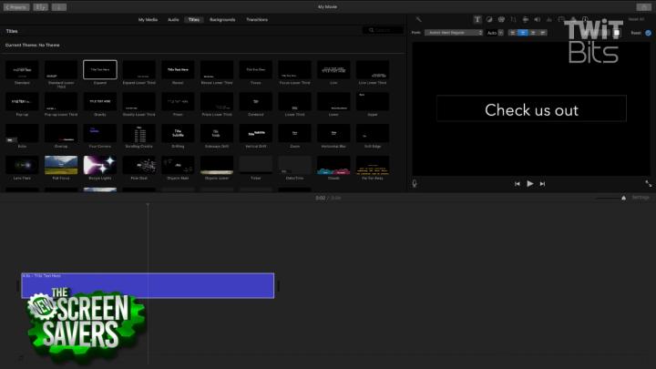Open timeline Settings dropdown

point(641,197)
